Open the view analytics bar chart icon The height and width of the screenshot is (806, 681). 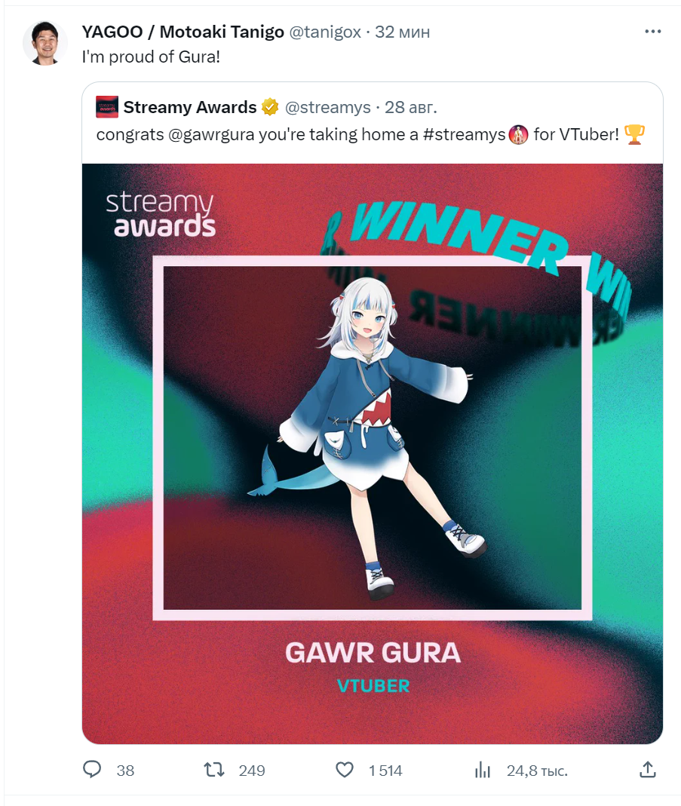(483, 770)
